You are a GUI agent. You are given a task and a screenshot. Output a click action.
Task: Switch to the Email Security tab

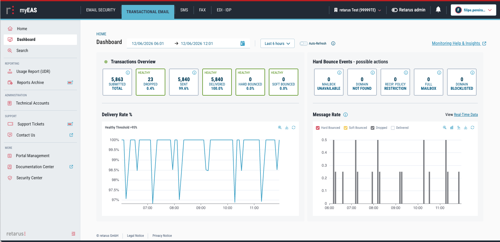coord(101,10)
